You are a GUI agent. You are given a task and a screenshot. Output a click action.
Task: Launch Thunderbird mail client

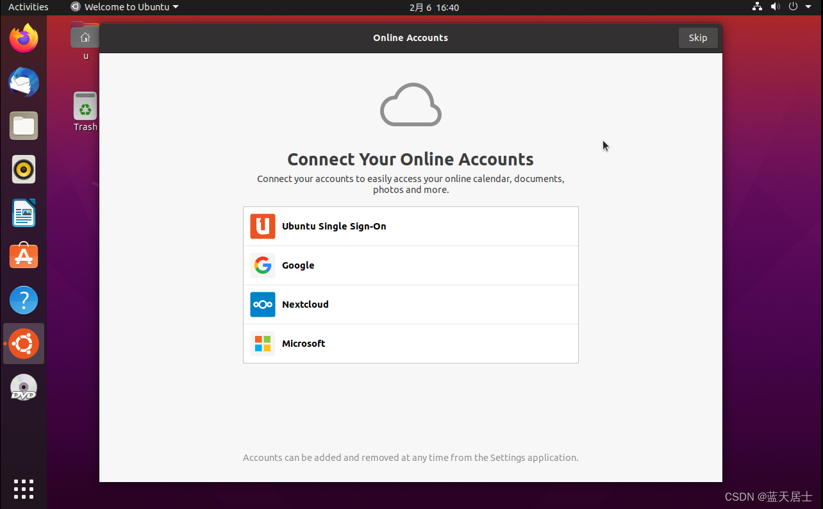tap(23, 82)
